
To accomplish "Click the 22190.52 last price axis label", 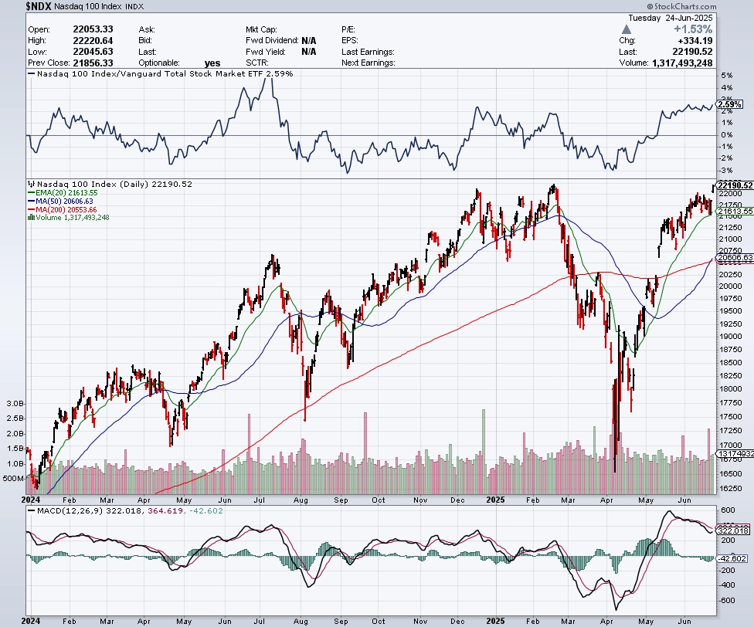I will coord(735,185).
